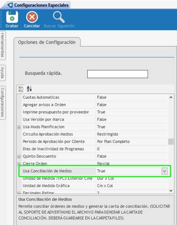Click the Restringido value cell
The width and height of the screenshot is (177, 225).
pyautogui.click(x=107, y=134)
